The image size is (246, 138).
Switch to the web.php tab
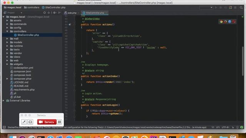(70, 13)
